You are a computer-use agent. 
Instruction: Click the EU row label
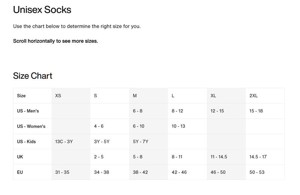coord(20,172)
